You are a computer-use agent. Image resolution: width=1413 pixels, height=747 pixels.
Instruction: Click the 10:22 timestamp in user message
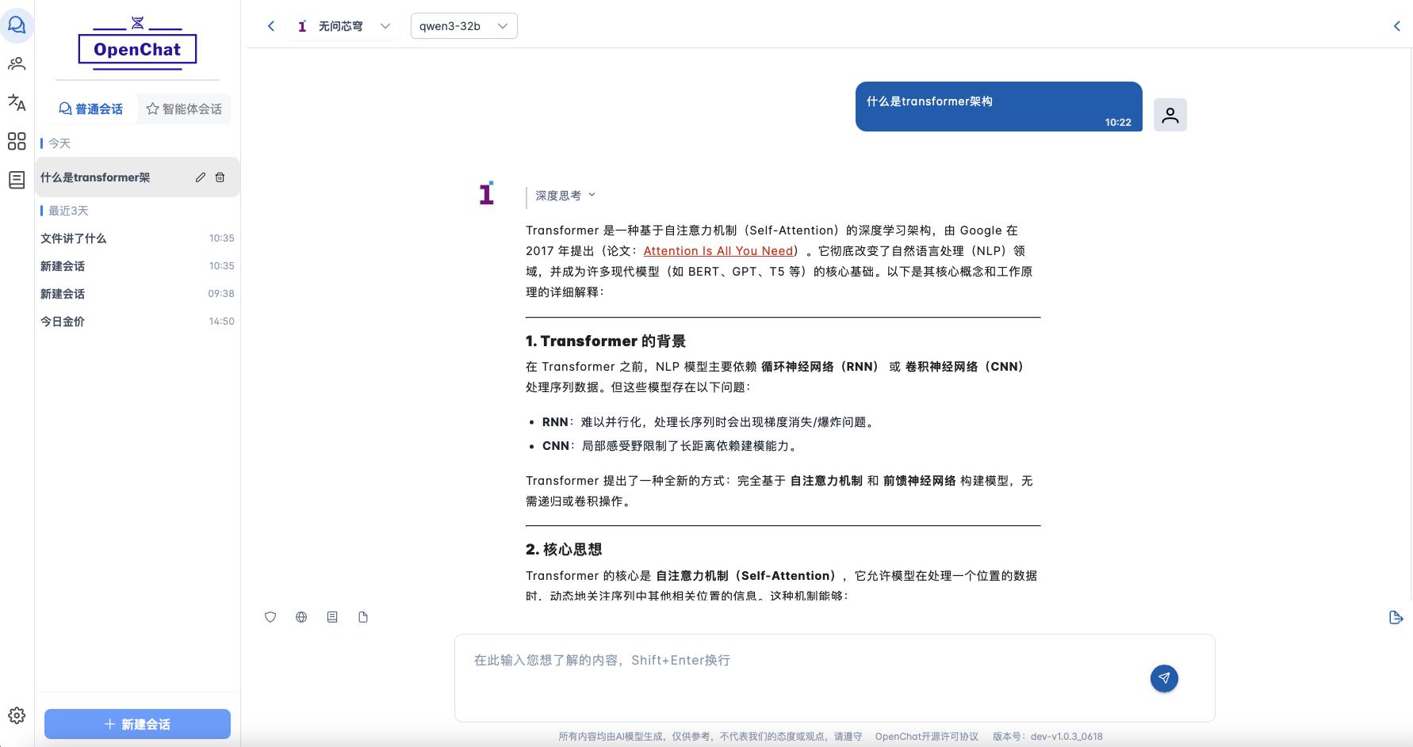(1118, 123)
